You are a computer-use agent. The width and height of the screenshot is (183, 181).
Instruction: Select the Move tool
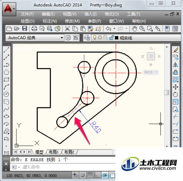tap(176, 87)
